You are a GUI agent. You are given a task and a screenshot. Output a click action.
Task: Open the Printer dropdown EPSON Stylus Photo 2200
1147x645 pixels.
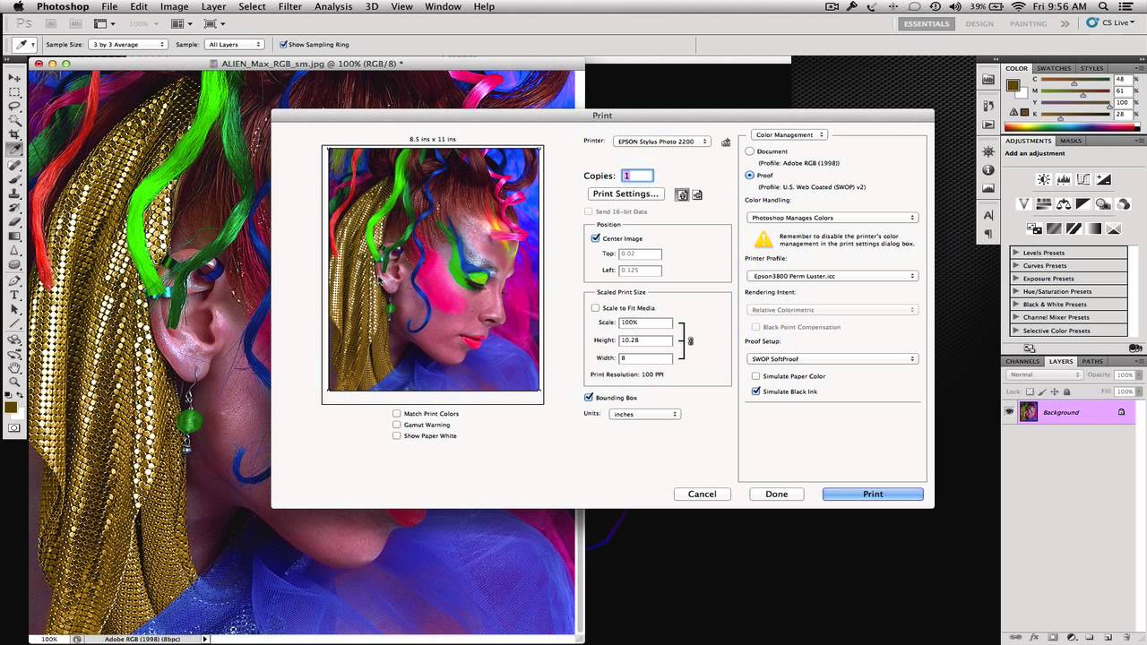661,142
